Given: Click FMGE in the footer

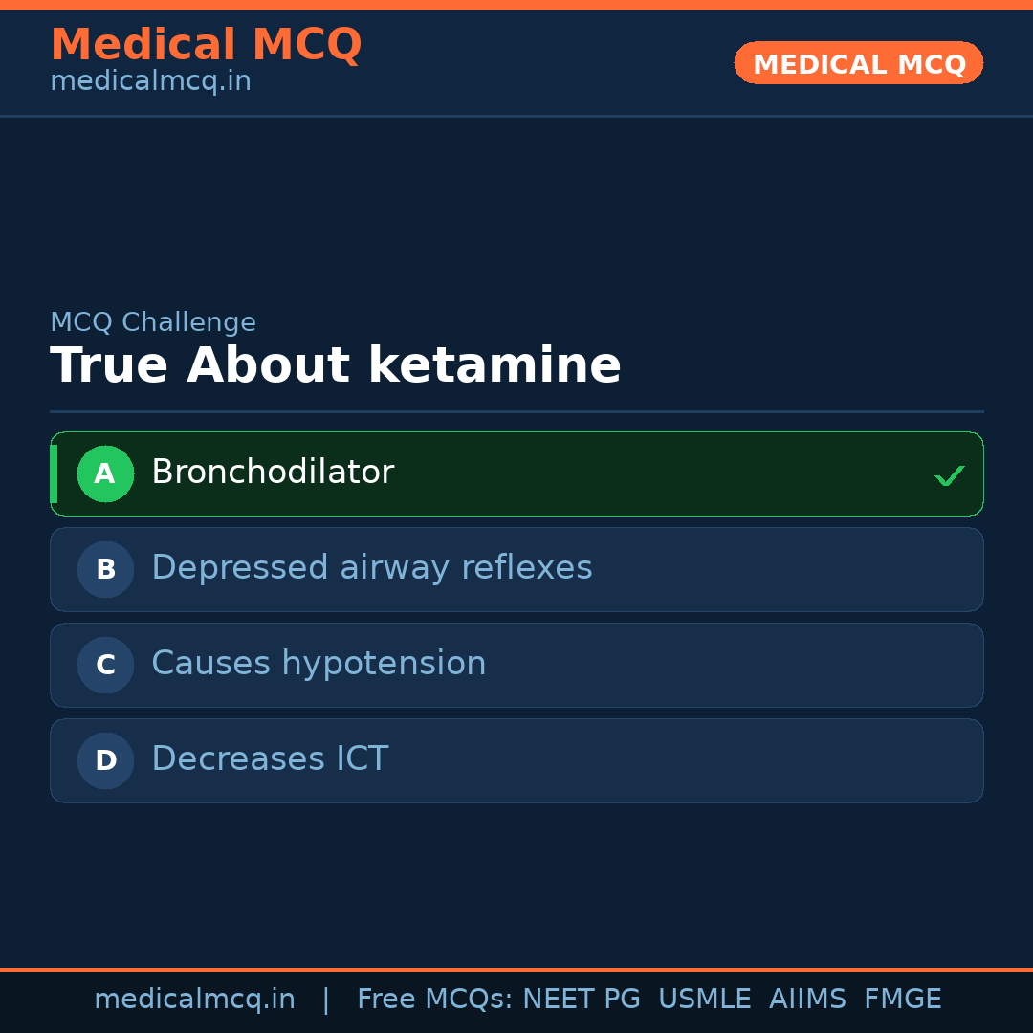Looking at the screenshot, I should pyautogui.click(x=902, y=1000).
